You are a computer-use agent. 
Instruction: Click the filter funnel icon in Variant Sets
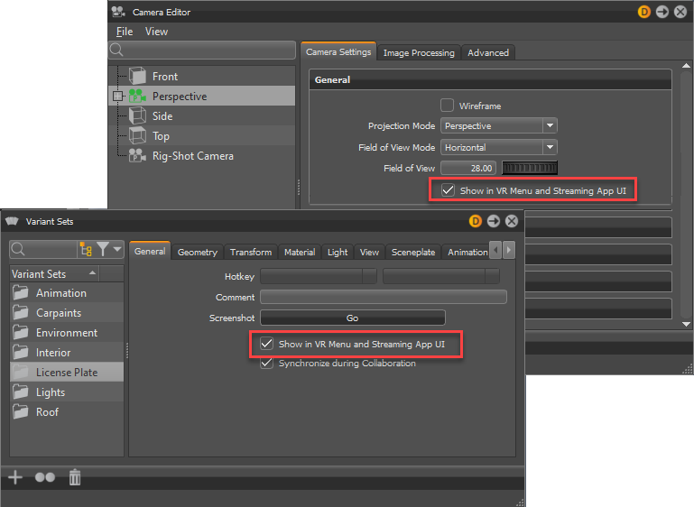point(103,249)
